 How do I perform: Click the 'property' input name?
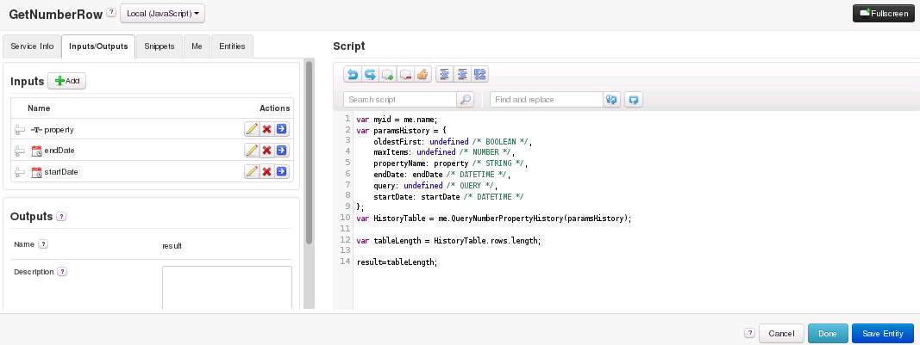click(x=59, y=129)
